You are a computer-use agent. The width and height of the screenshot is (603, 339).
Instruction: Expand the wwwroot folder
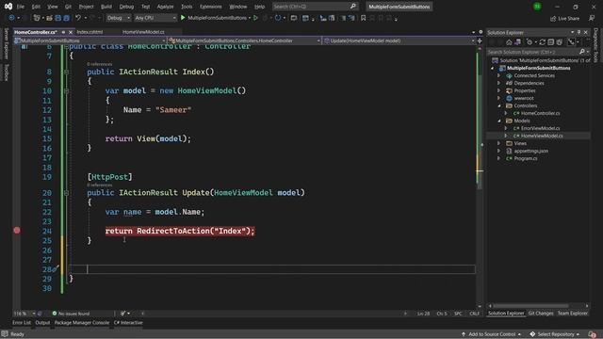[x=499, y=98]
